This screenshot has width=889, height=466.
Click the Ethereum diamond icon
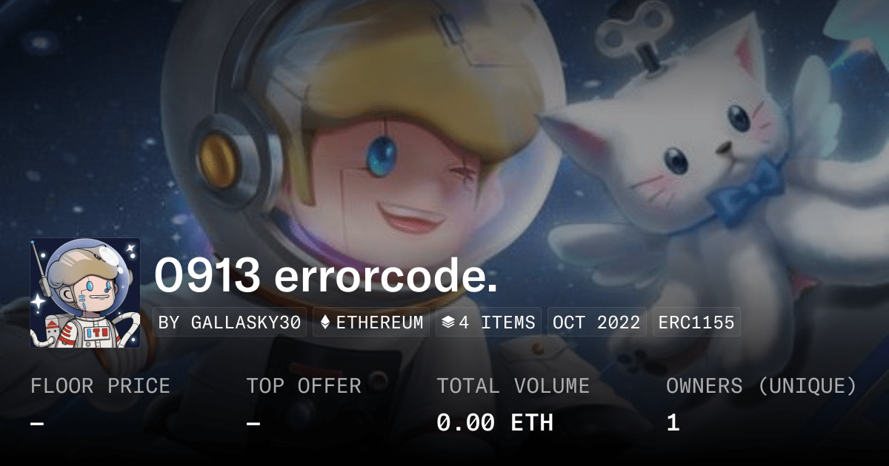[x=324, y=323]
